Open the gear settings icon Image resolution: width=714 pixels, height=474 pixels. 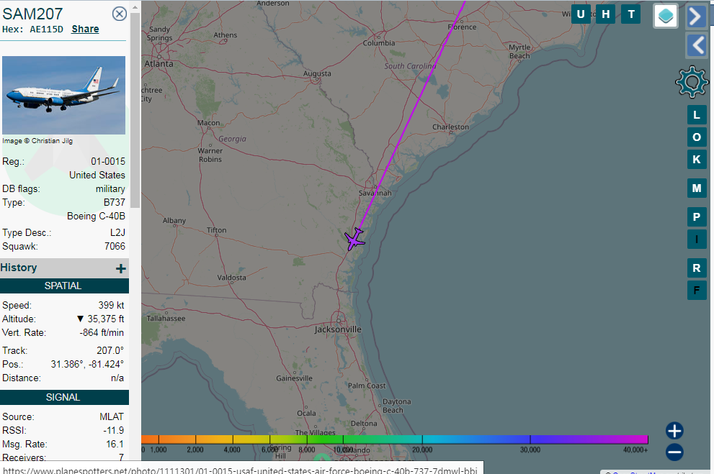(x=692, y=82)
